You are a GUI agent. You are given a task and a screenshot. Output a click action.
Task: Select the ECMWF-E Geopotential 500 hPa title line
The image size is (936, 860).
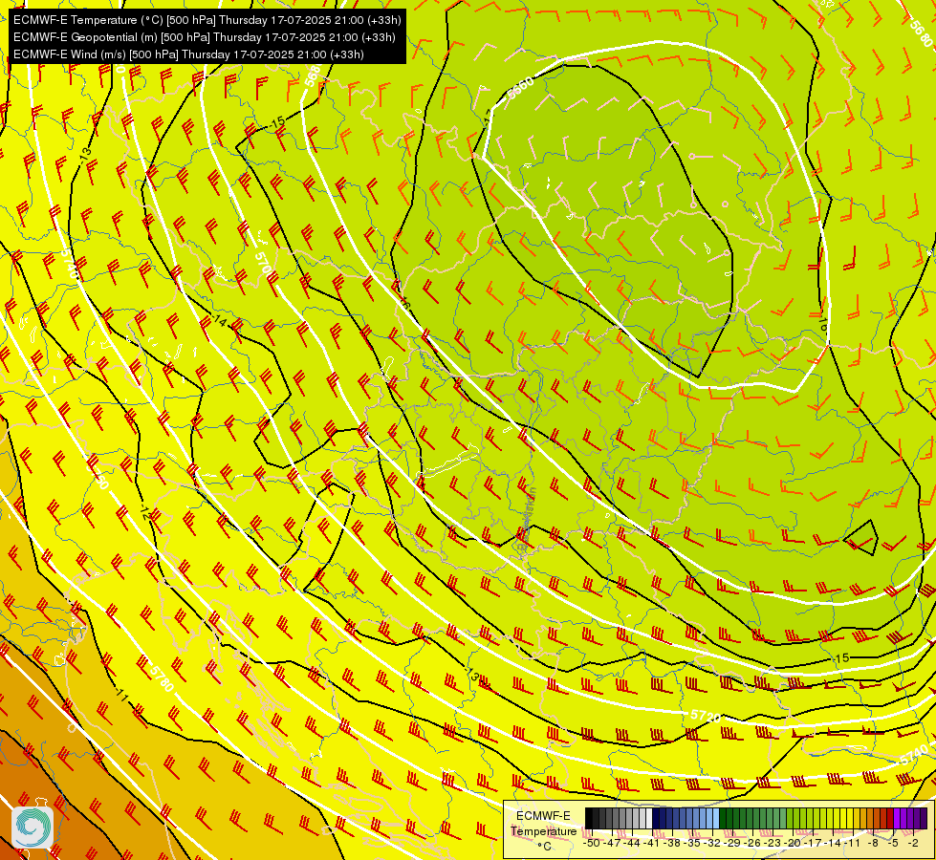(205, 37)
